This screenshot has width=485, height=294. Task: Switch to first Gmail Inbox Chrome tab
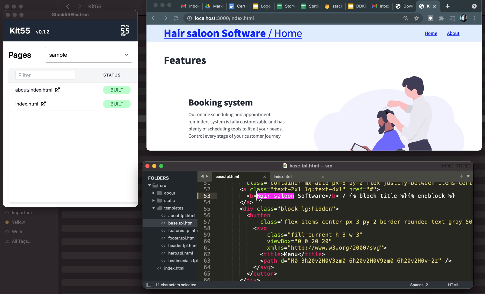point(190,6)
